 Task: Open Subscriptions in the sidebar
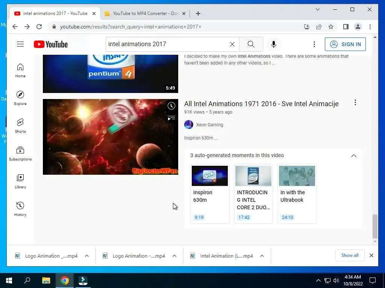coord(20,153)
